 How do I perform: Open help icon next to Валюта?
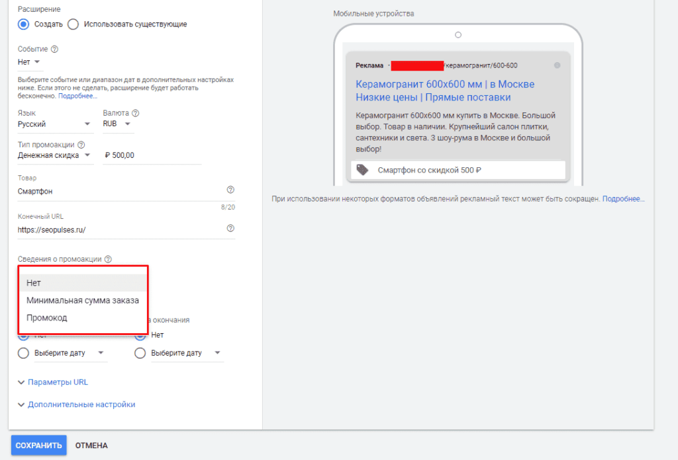(135, 113)
